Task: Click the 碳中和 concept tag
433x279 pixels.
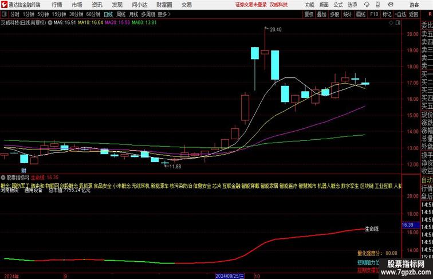Action: 38,186
